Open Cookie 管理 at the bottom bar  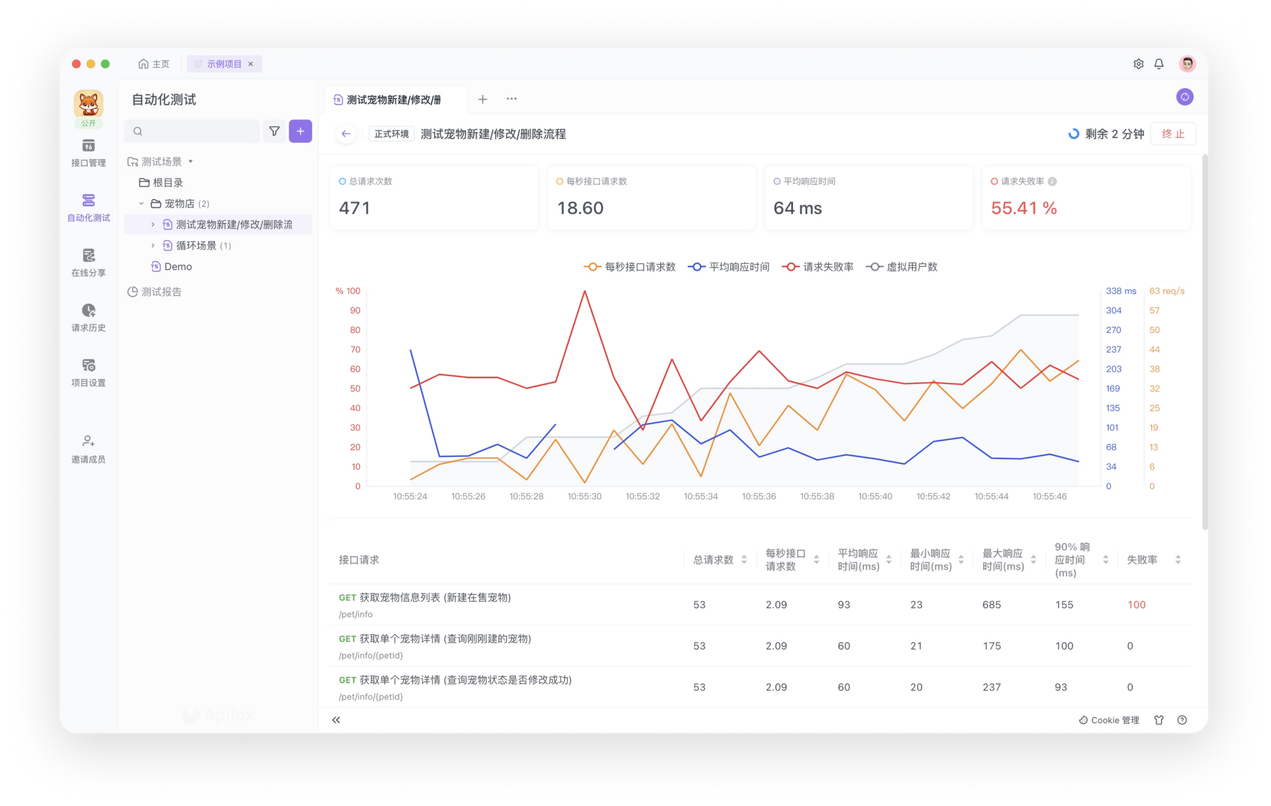[1109, 720]
